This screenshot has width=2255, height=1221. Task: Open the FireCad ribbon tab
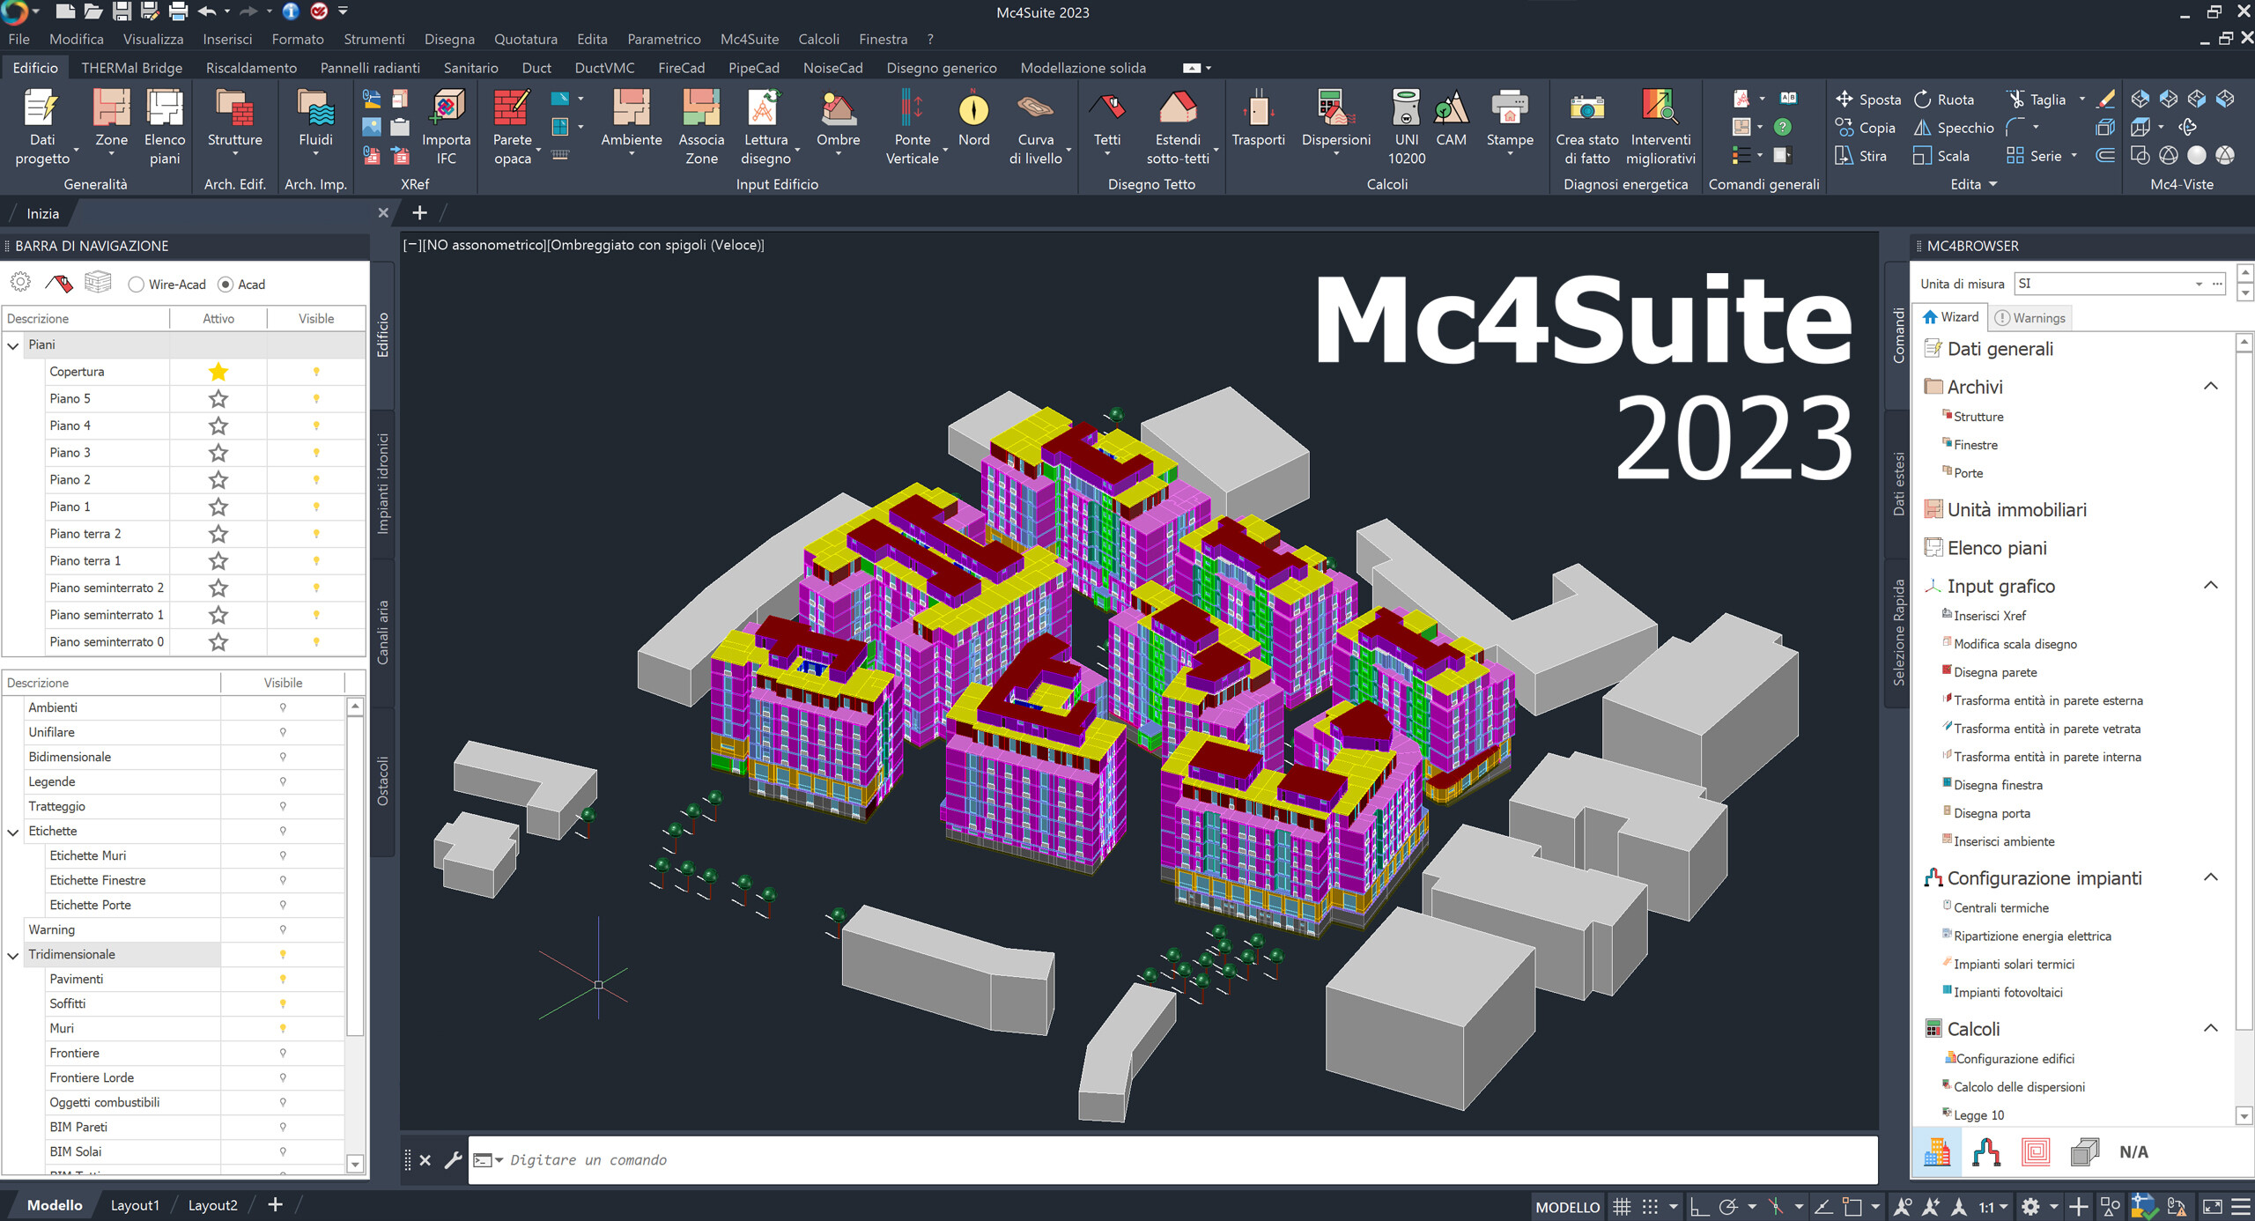pos(681,68)
